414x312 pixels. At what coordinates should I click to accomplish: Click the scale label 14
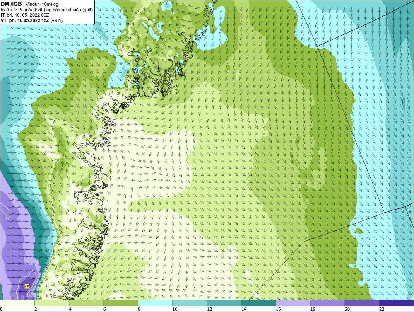(x=244, y=310)
